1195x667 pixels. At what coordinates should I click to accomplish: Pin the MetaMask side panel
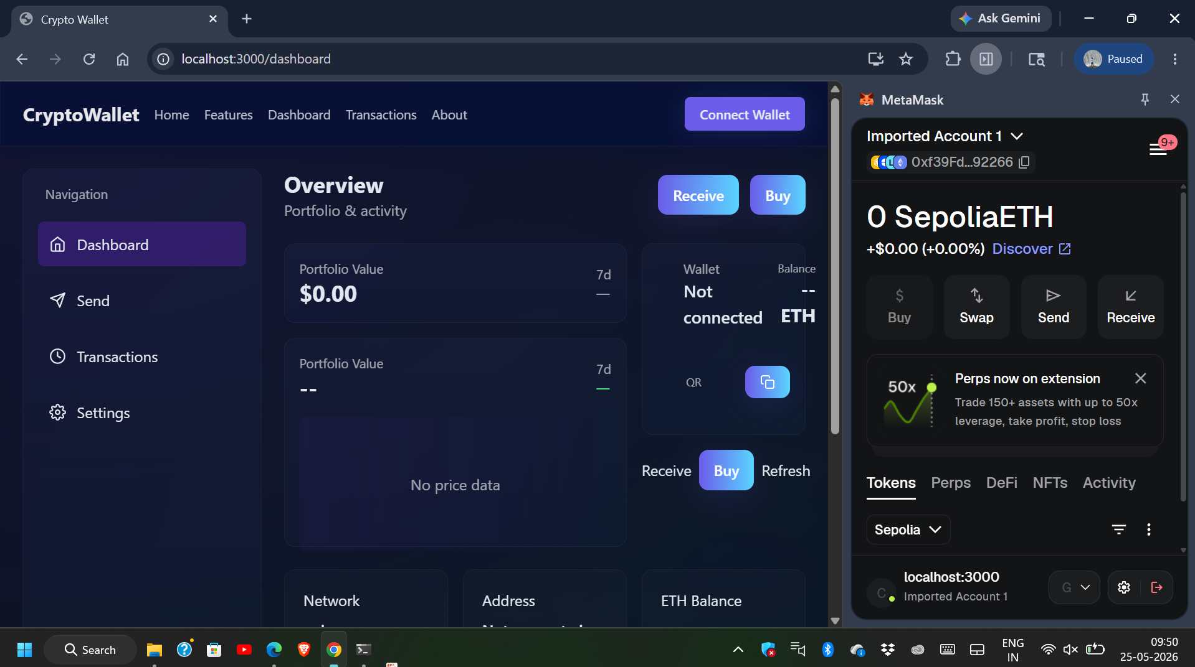coord(1145,100)
